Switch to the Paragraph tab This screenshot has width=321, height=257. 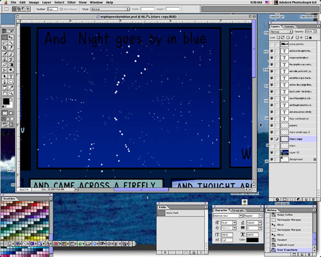[x=238, y=210]
